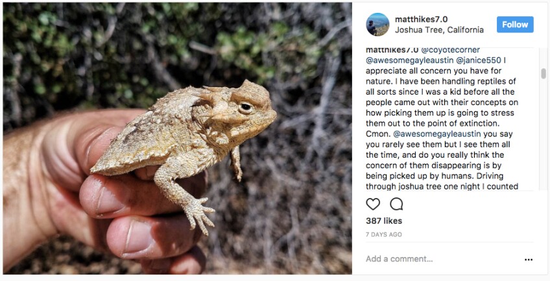Open the three-dot more options menu
The image size is (550, 281).
[x=529, y=260]
